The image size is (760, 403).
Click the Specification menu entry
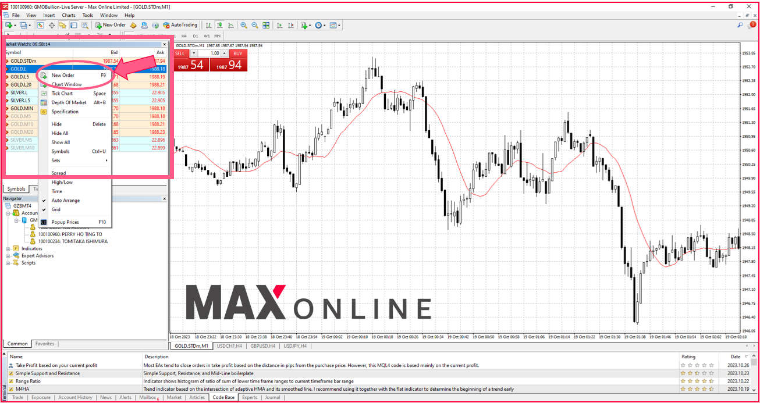(x=65, y=112)
